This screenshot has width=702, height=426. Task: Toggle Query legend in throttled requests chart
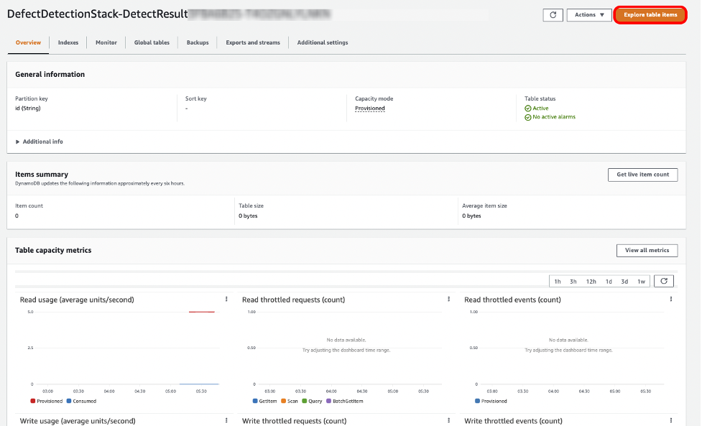click(312, 401)
